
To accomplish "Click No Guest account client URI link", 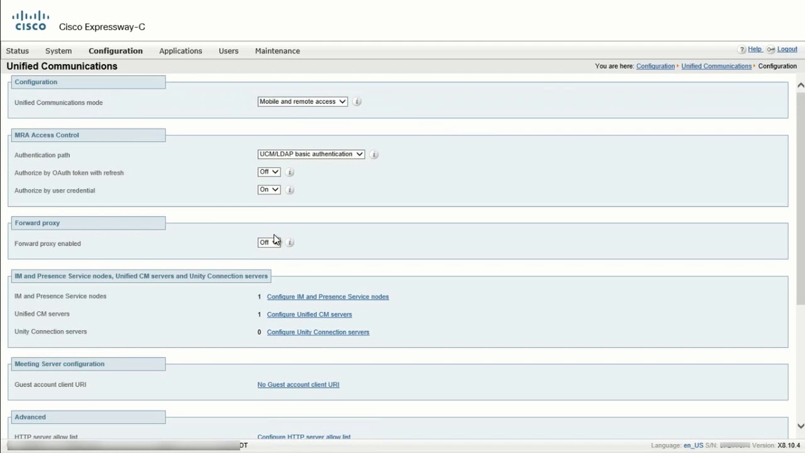I will click(x=298, y=384).
